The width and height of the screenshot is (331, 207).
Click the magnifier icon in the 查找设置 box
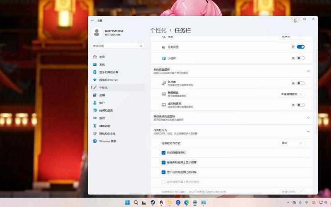click(x=141, y=46)
